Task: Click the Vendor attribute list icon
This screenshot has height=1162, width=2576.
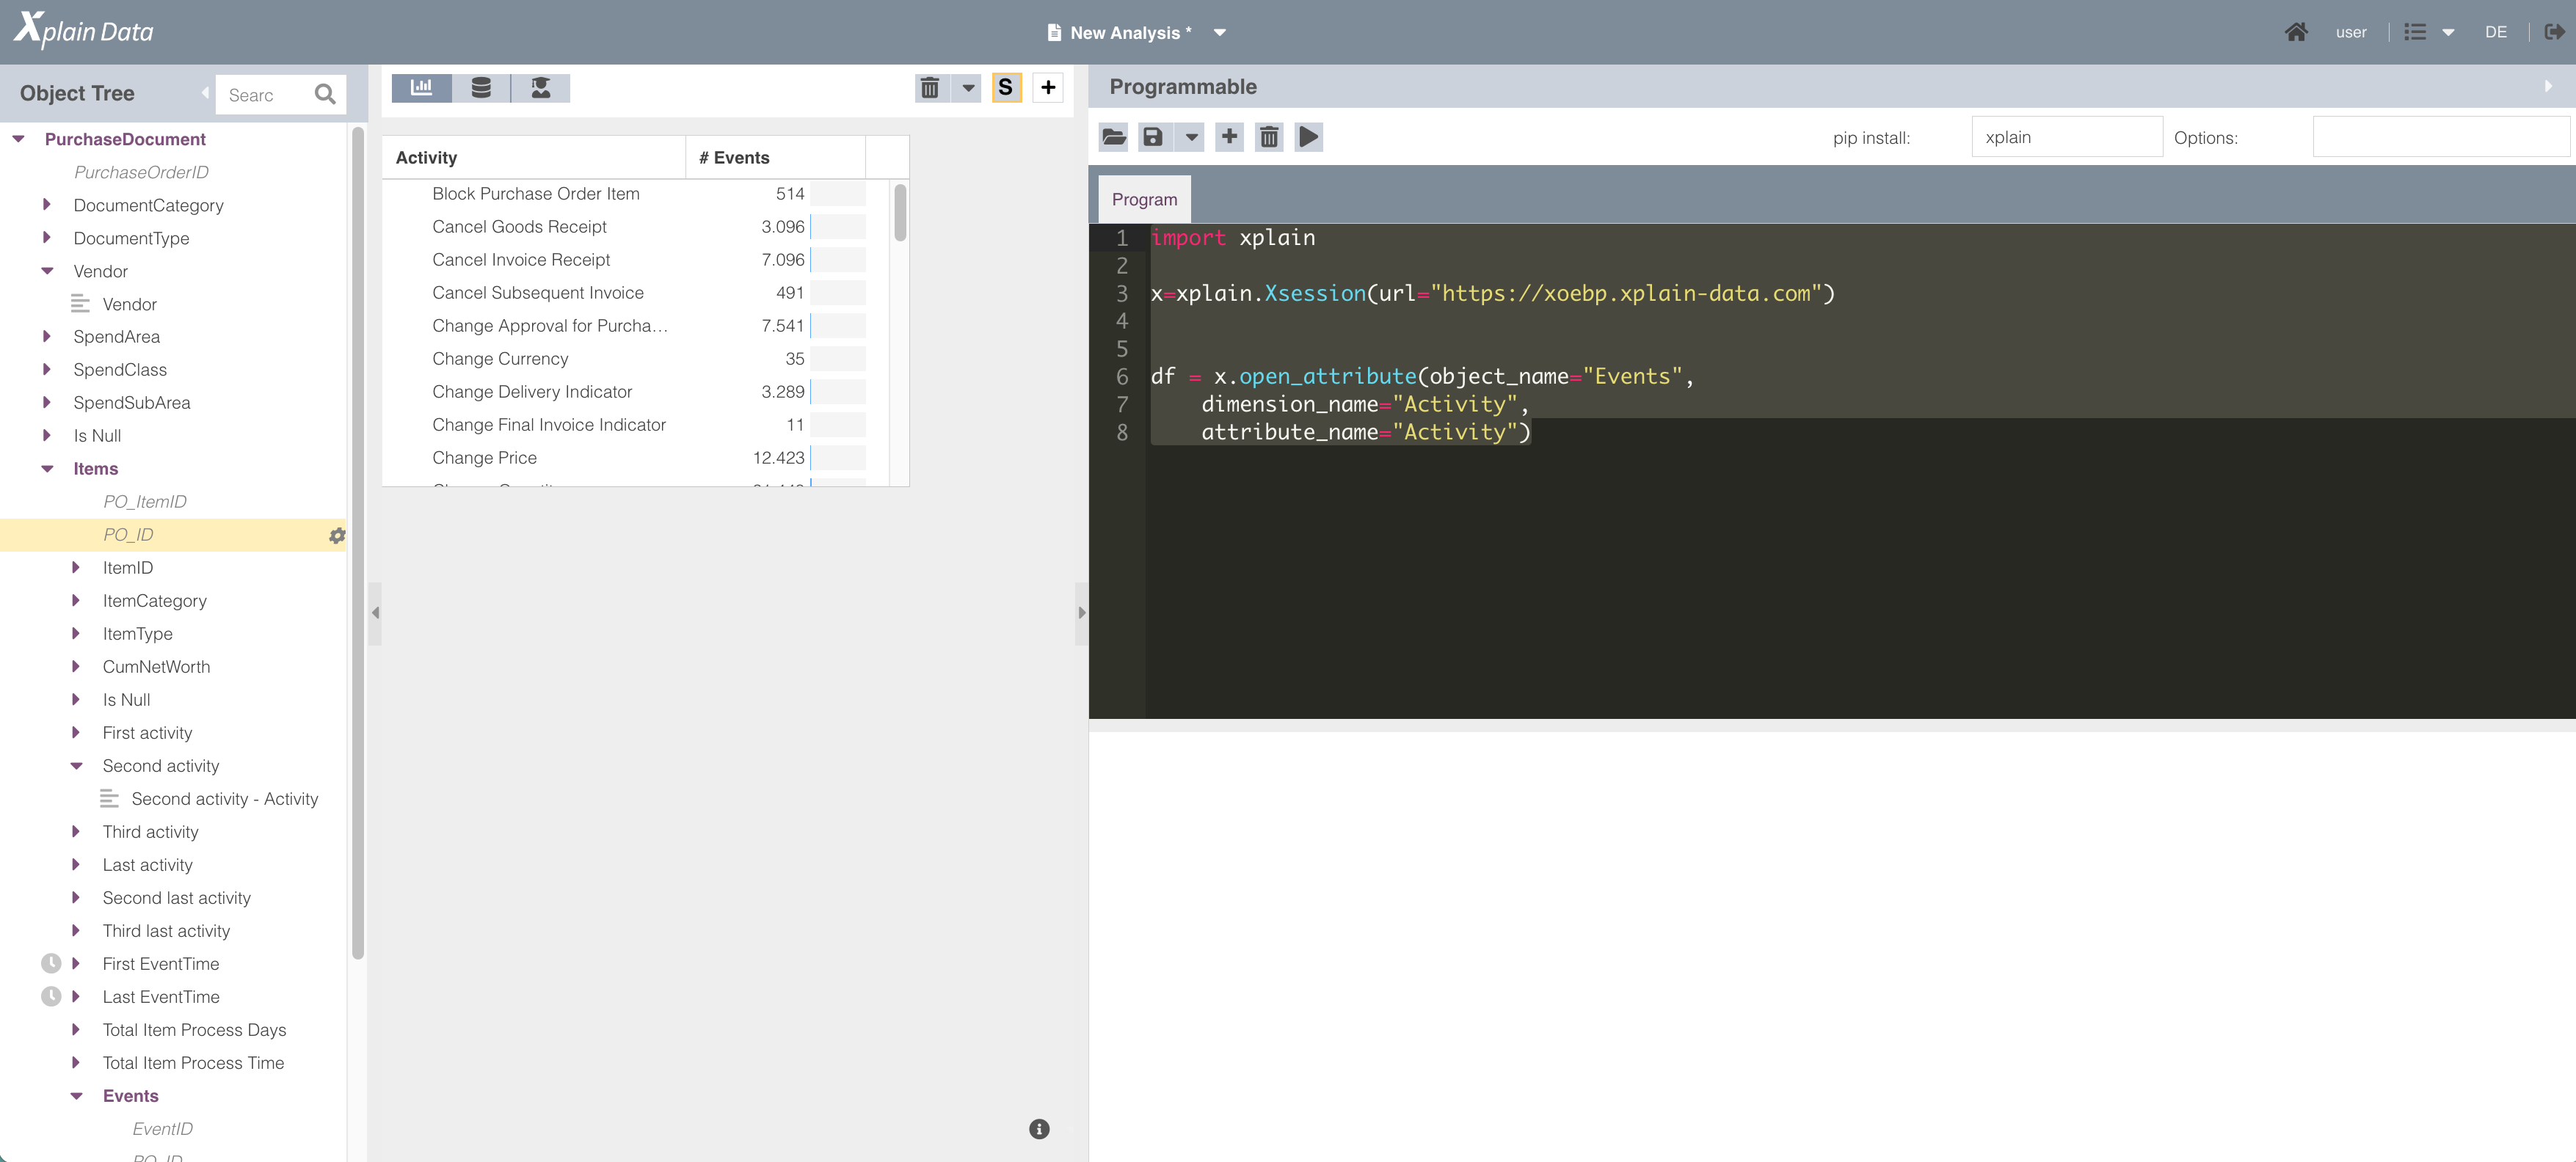Action: (x=80, y=304)
